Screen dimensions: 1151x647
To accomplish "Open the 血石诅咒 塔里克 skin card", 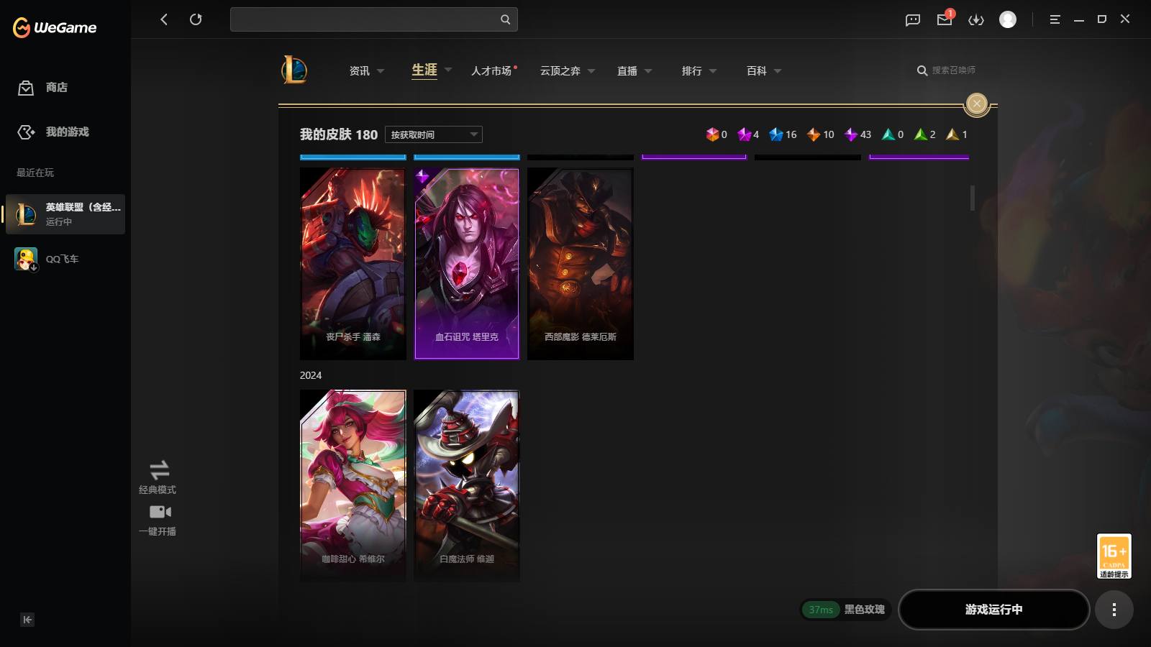I will tap(467, 264).
